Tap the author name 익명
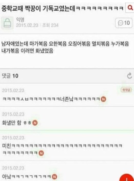134x181 pixels. click(x=20, y=20)
